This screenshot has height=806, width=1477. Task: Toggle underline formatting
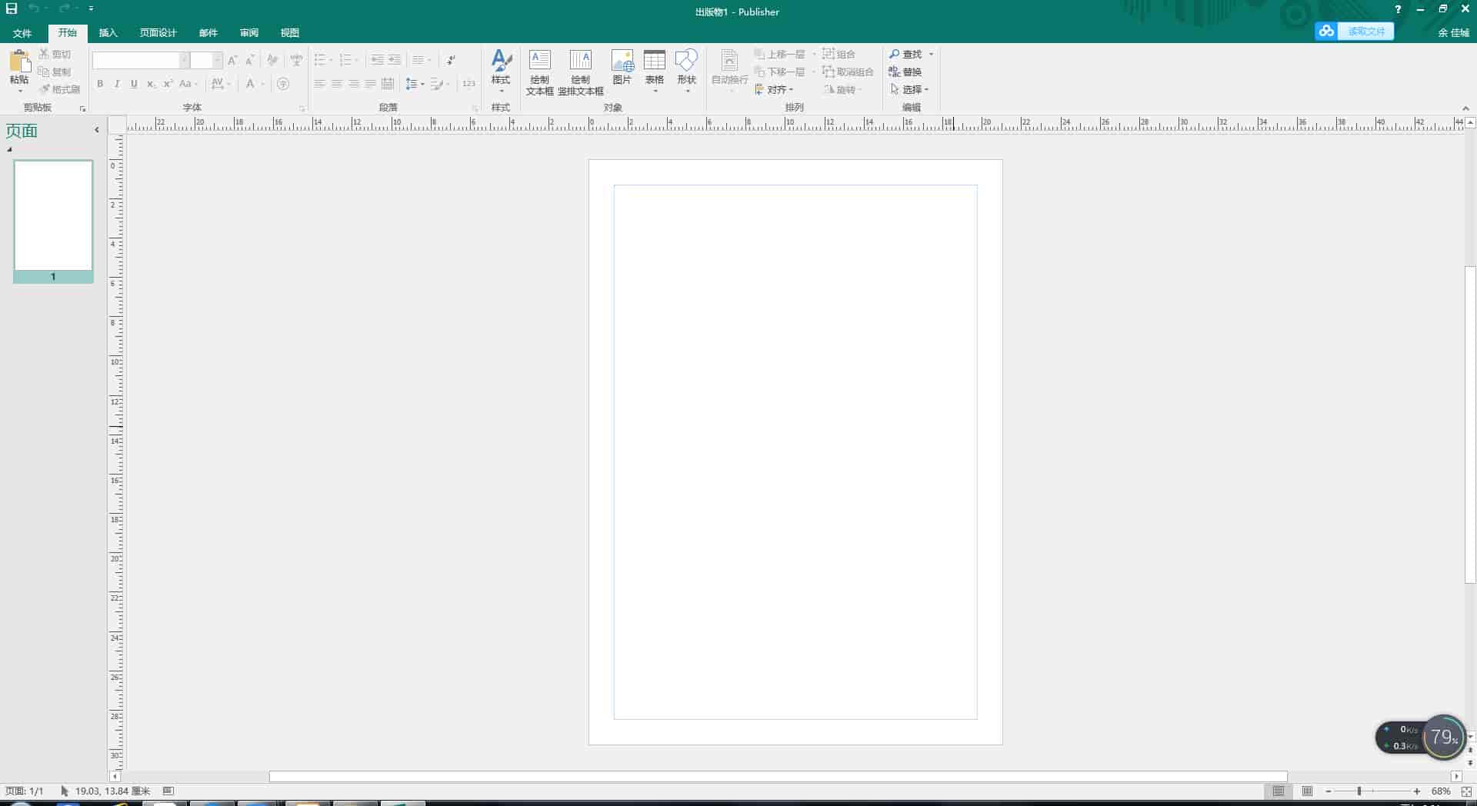134,84
